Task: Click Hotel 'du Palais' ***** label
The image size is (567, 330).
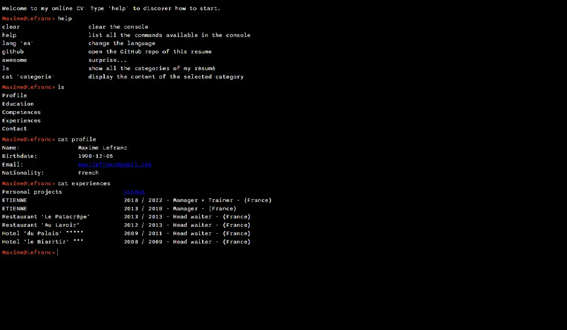Action: [43, 233]
